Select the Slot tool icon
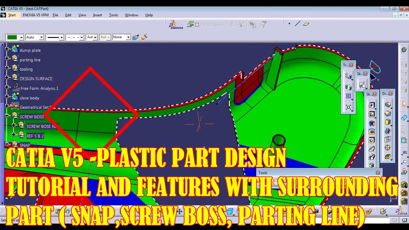The height and width of the screenshot is (230, 409). [x=371, y=157]
